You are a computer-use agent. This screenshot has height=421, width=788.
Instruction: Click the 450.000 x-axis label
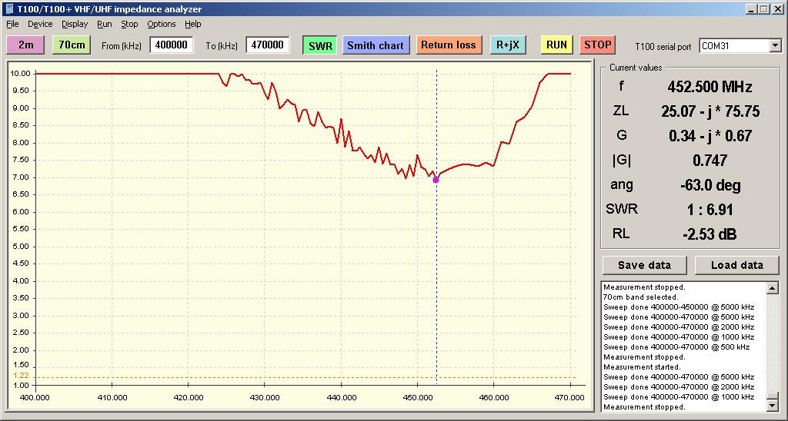(x=417, y=397)
